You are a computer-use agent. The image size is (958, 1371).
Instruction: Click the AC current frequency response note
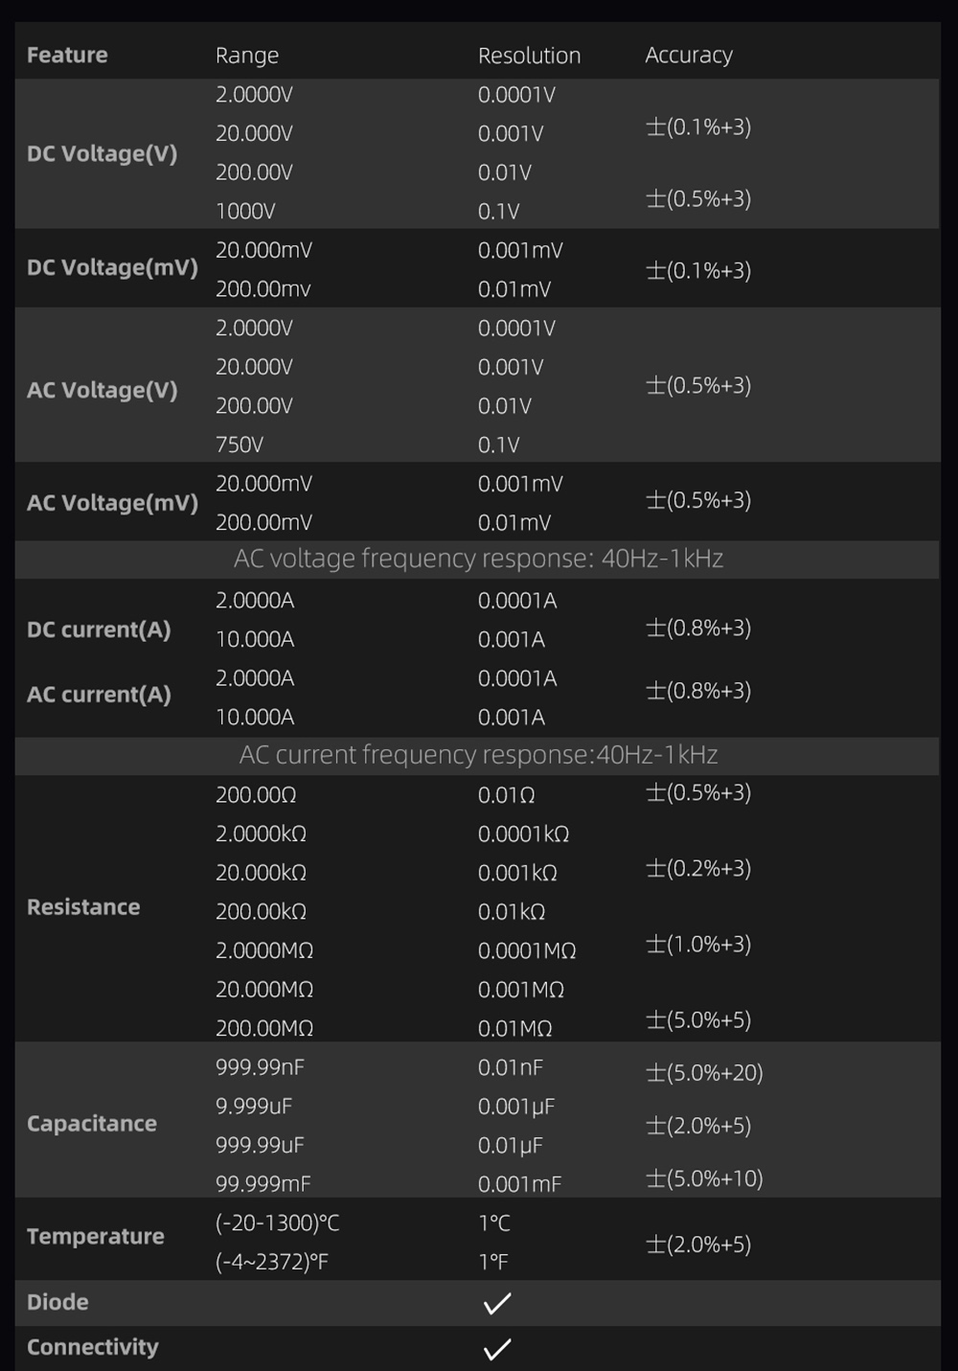point(478,755)
